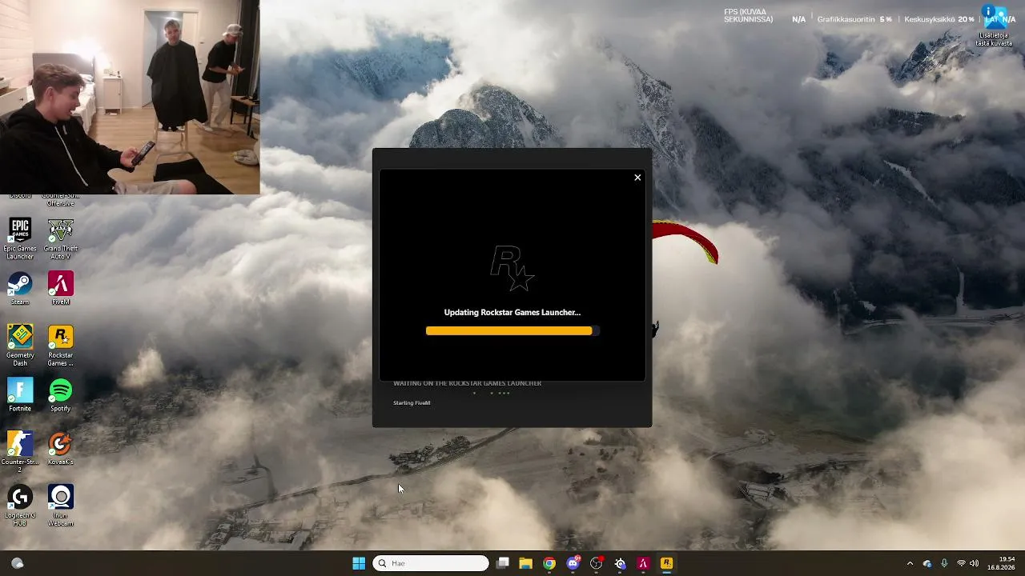
Task: Select the Rockstar Games desktop shortcut
Action: click(60, 346)
